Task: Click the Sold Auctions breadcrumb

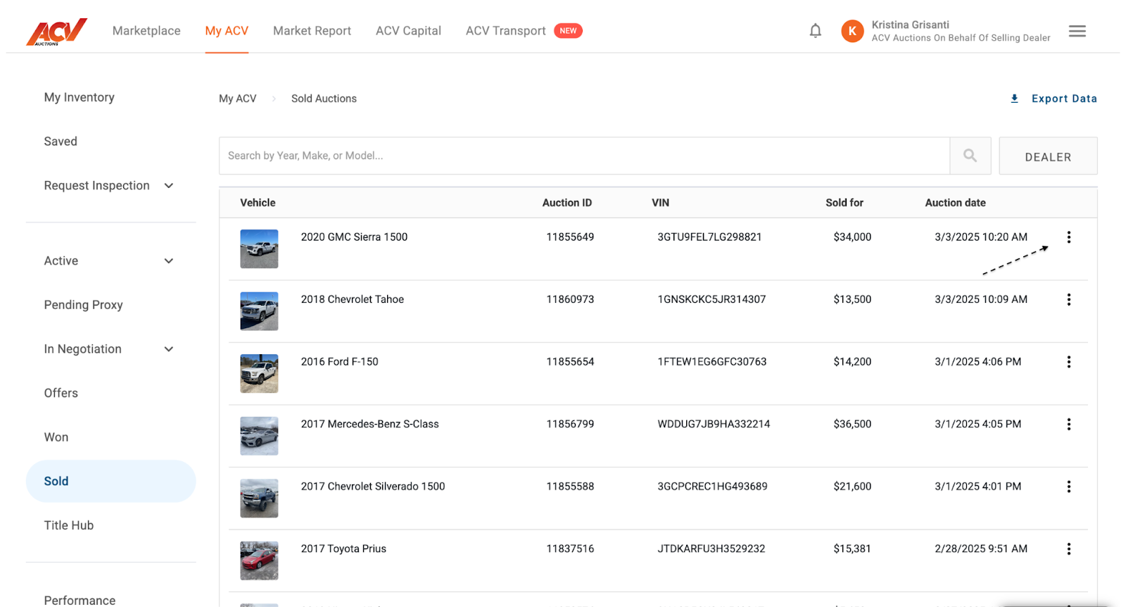Action: click(324, 99)
